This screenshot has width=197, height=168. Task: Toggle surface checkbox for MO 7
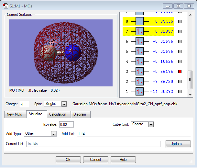click(180, 31)
